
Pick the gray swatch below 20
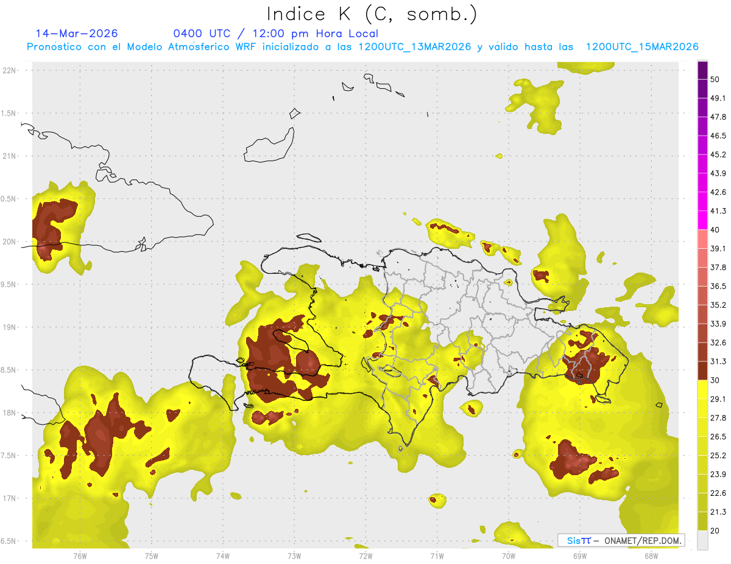pyautogui.click(x=702, y=540)
